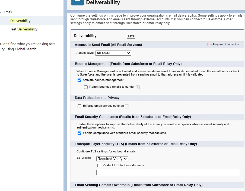
Task: Check Enforce email privacy settings
Action: point(79,106)
